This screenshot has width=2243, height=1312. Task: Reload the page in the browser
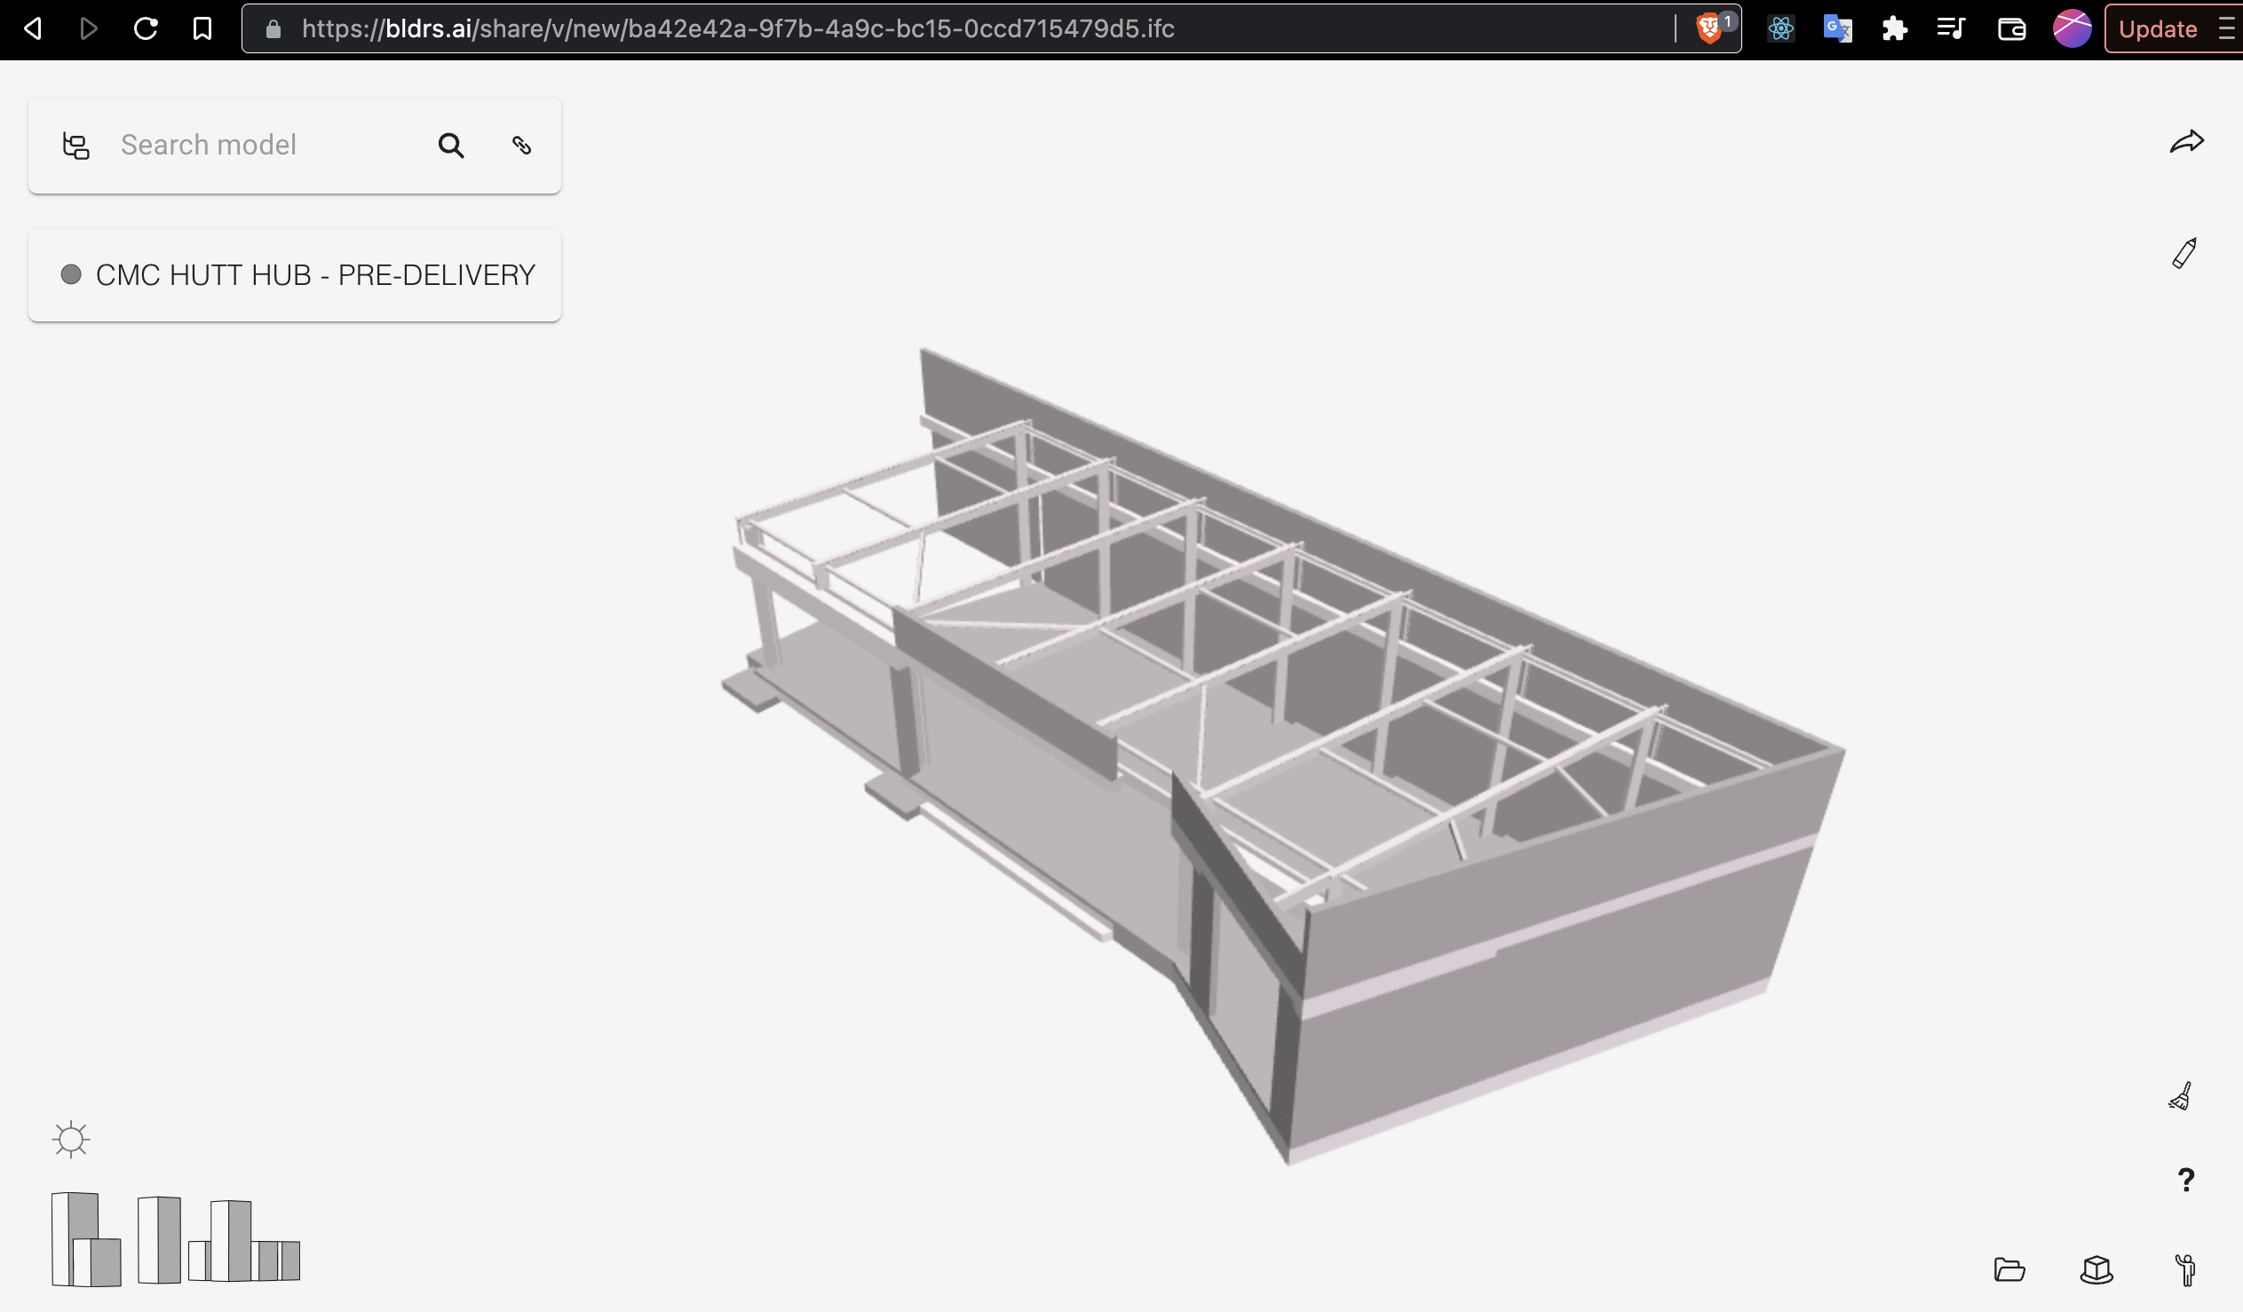coord(146,29)
